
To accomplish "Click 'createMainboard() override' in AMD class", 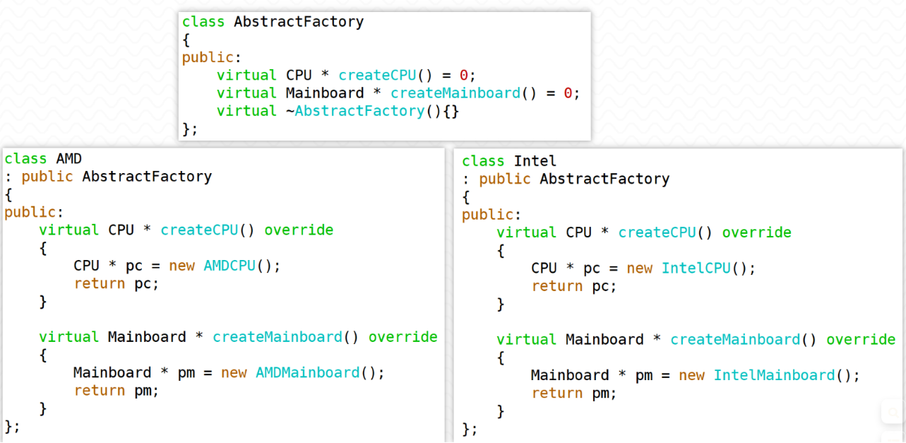I will tap(325, 337).
